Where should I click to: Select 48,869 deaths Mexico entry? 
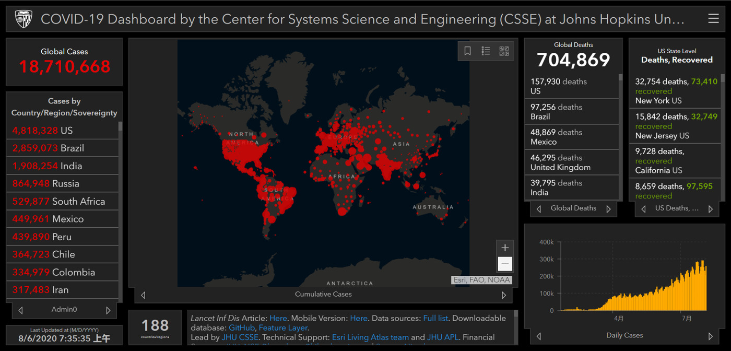[571, 137]
